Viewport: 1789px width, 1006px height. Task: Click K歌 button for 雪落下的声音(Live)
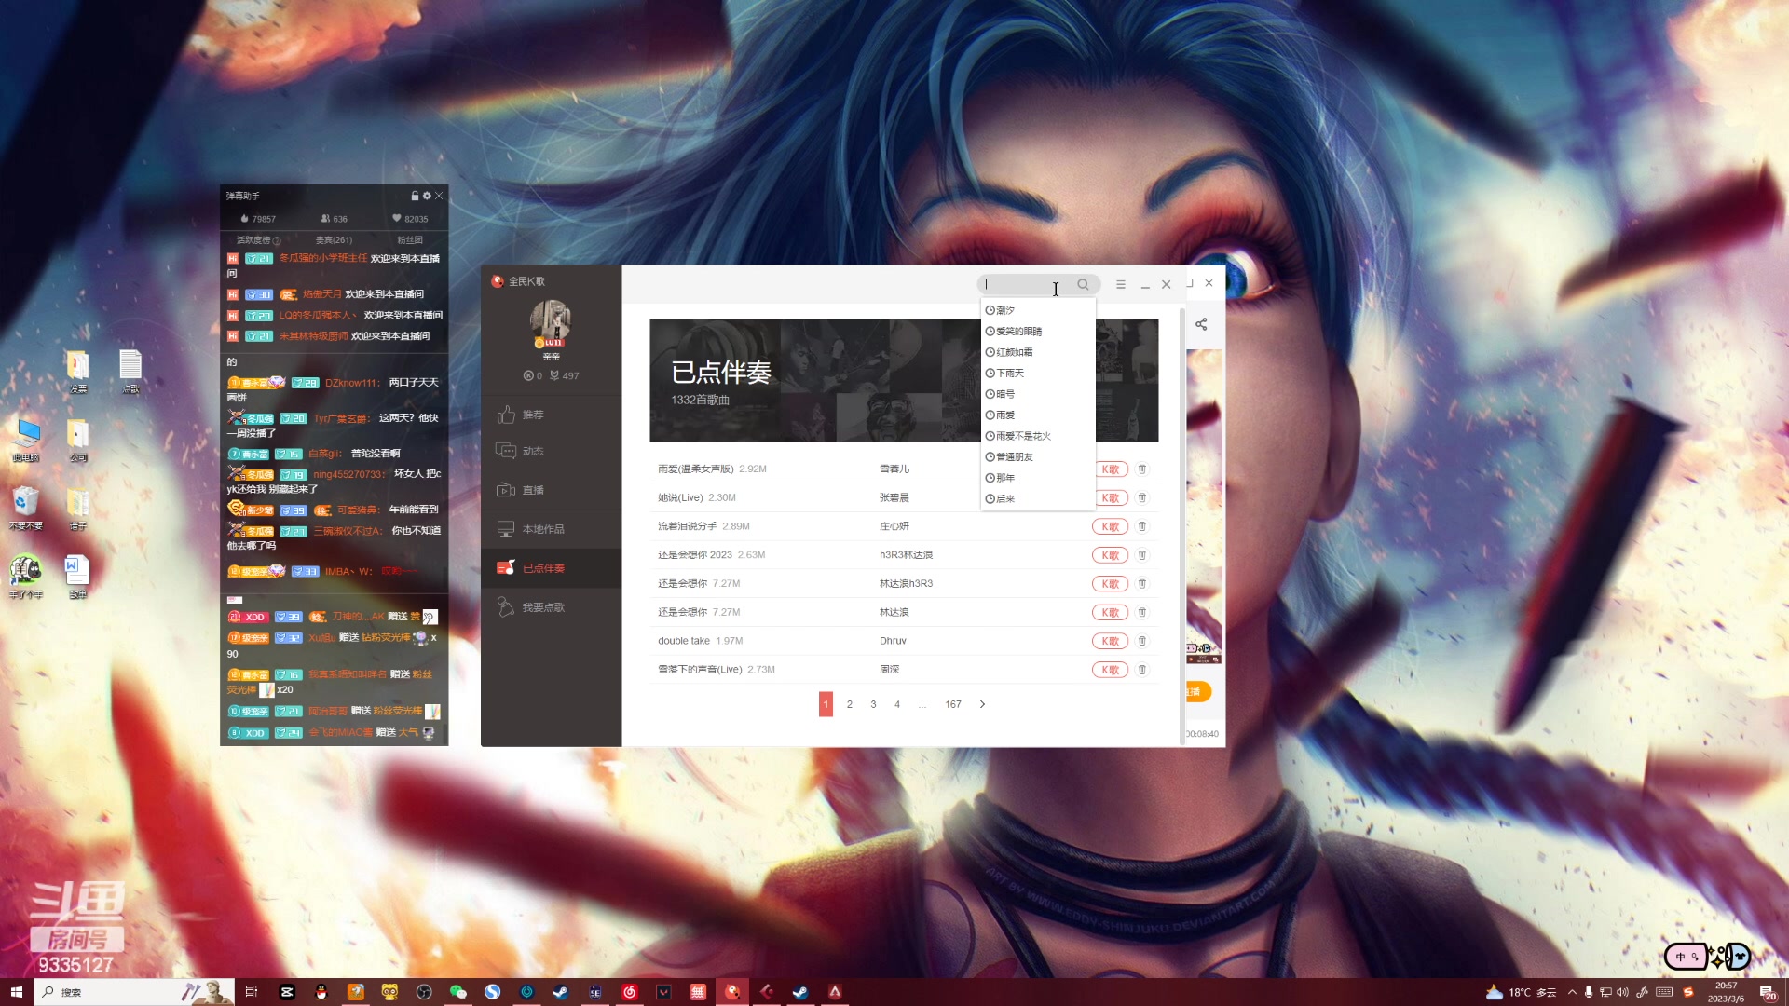[x=1110, y=670]
